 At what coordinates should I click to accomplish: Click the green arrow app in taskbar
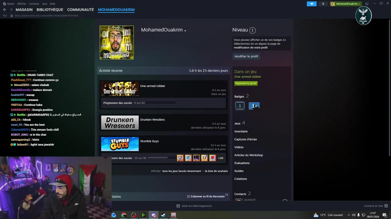[x=144, y=215]
